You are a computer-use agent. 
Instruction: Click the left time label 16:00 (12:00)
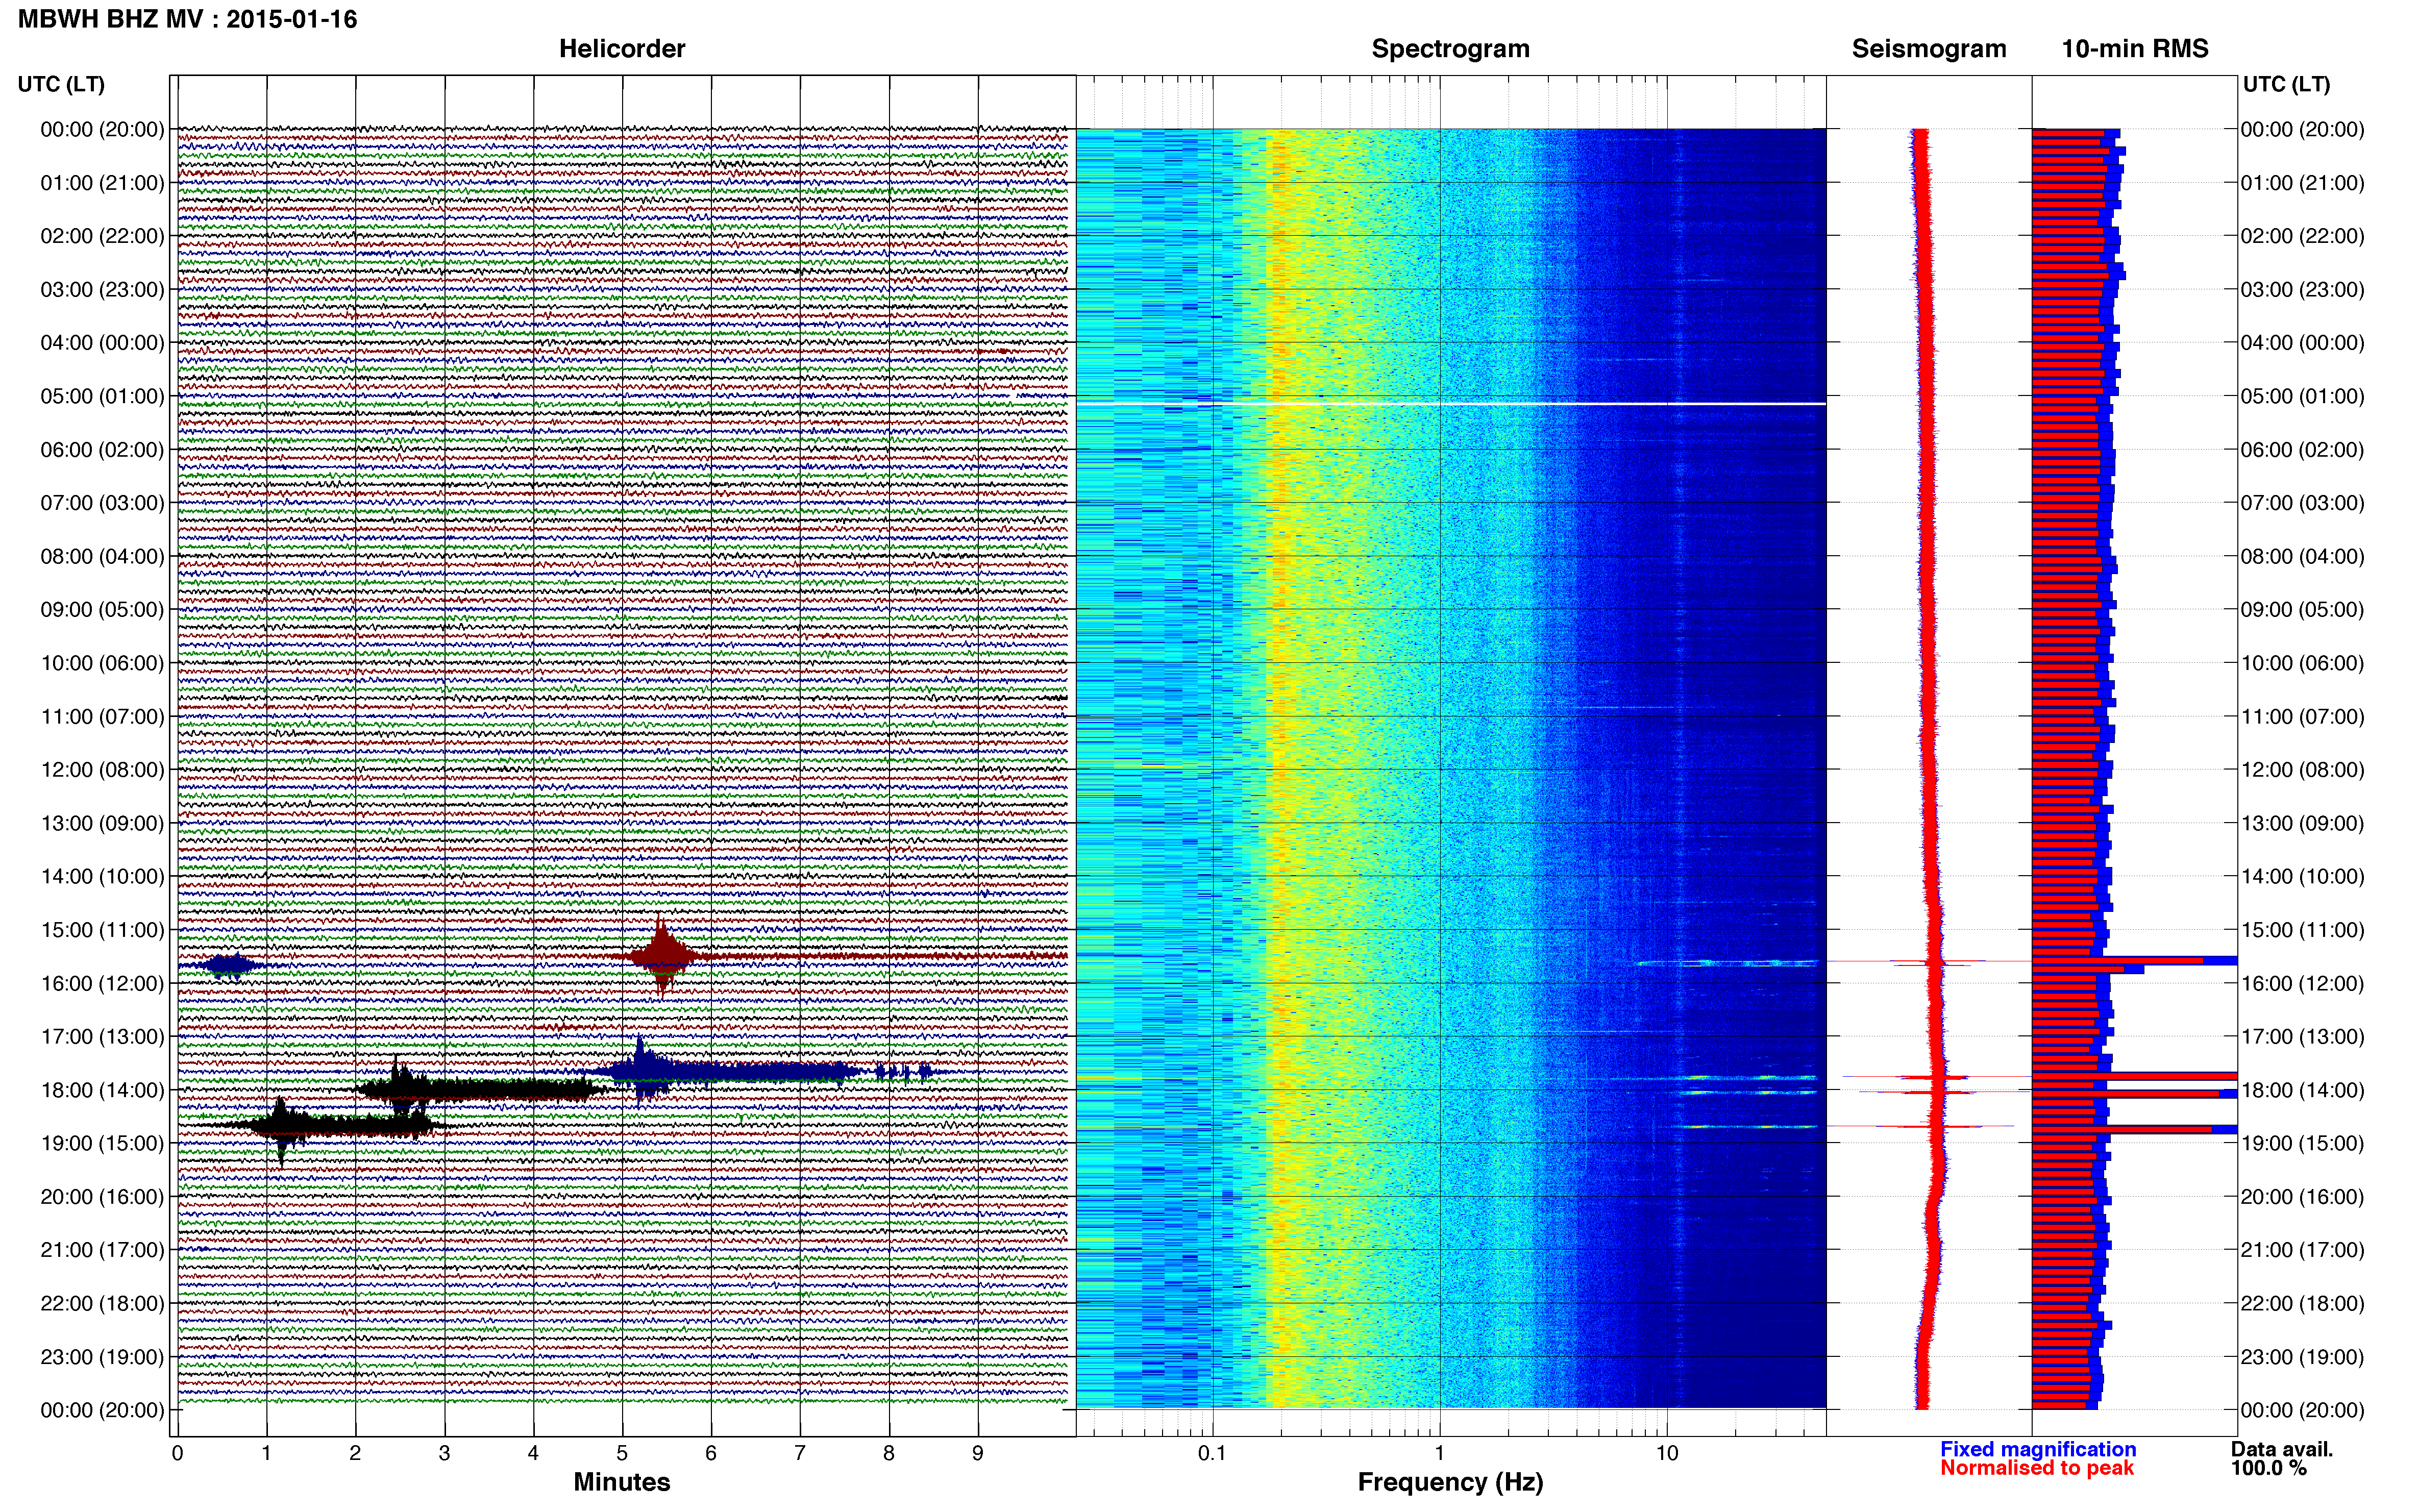coord(102,983)
